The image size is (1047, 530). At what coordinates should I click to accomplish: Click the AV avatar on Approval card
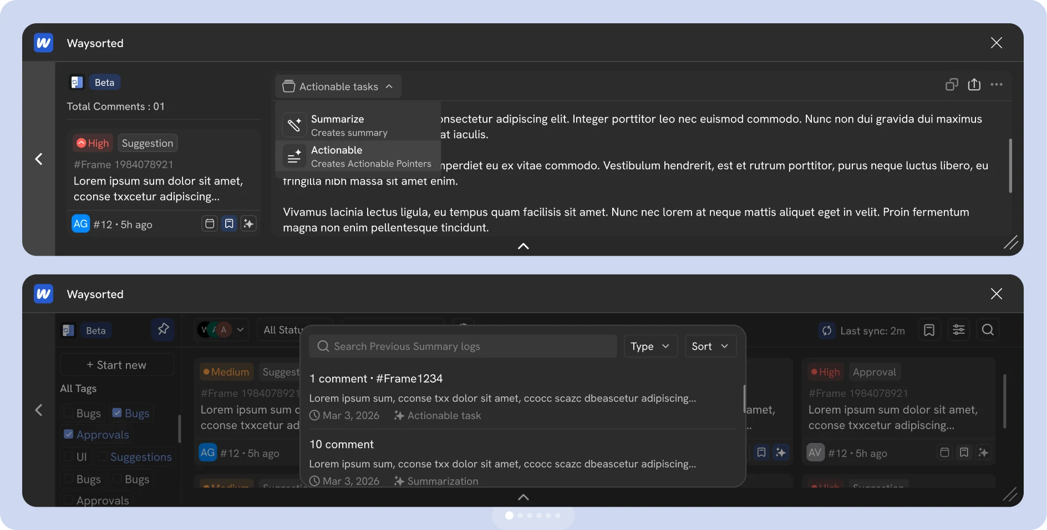[x=815, y=452]
